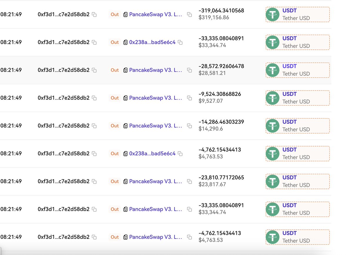Copy PancakeSwap address in the -319,064.34 row
Image resolution: width=353 pixels, height=255 pixels.
pyautogui.click(x=189, y=14)
